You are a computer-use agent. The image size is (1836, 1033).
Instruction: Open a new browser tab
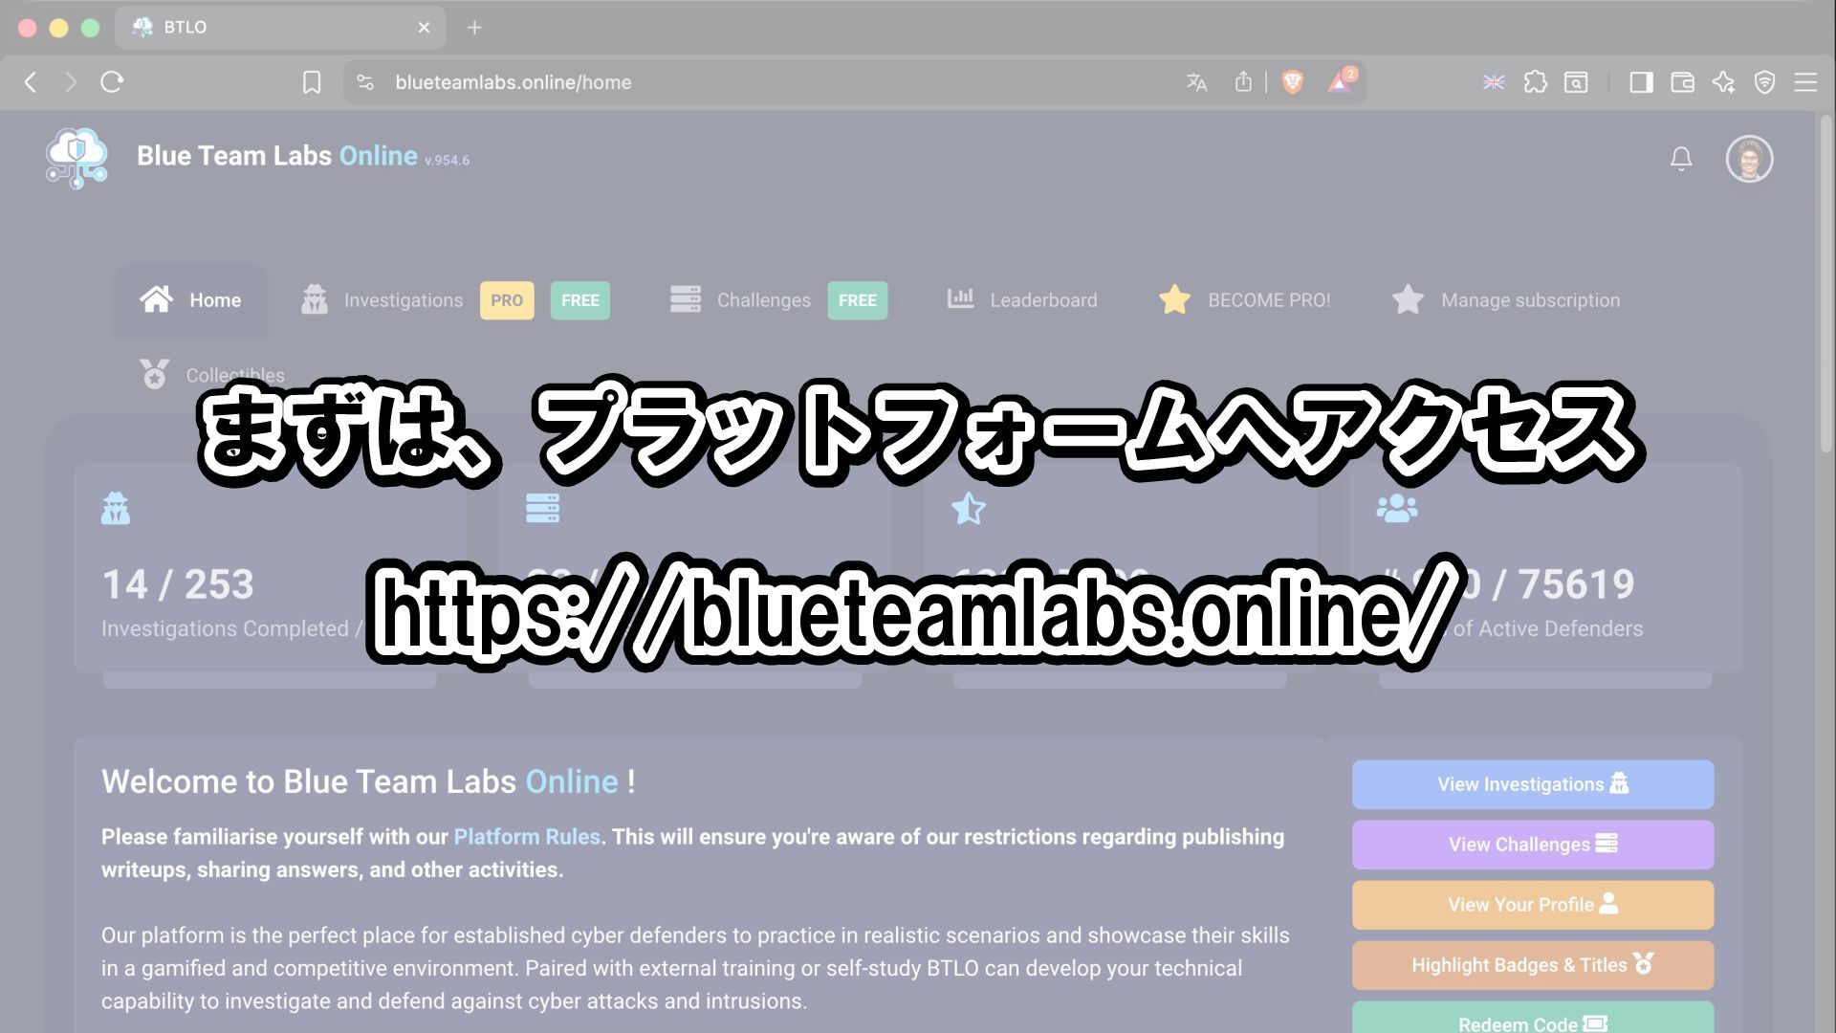click(474, 28)
